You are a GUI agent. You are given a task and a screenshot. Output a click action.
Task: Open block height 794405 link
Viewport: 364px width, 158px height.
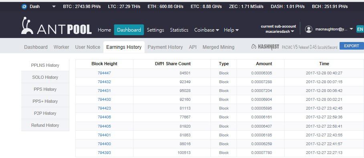[x=104, y=126]
